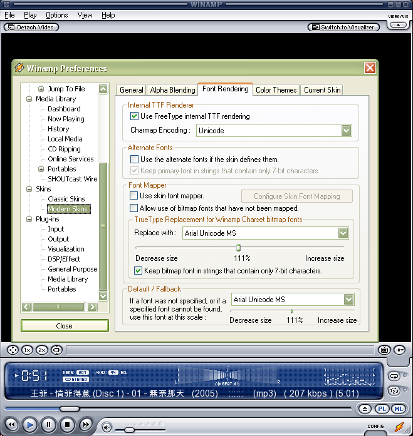Image resolution: width=413 pixels, height=436 pixels.
Task: Click Switch to Visualizer button
Action: point(343,28)
